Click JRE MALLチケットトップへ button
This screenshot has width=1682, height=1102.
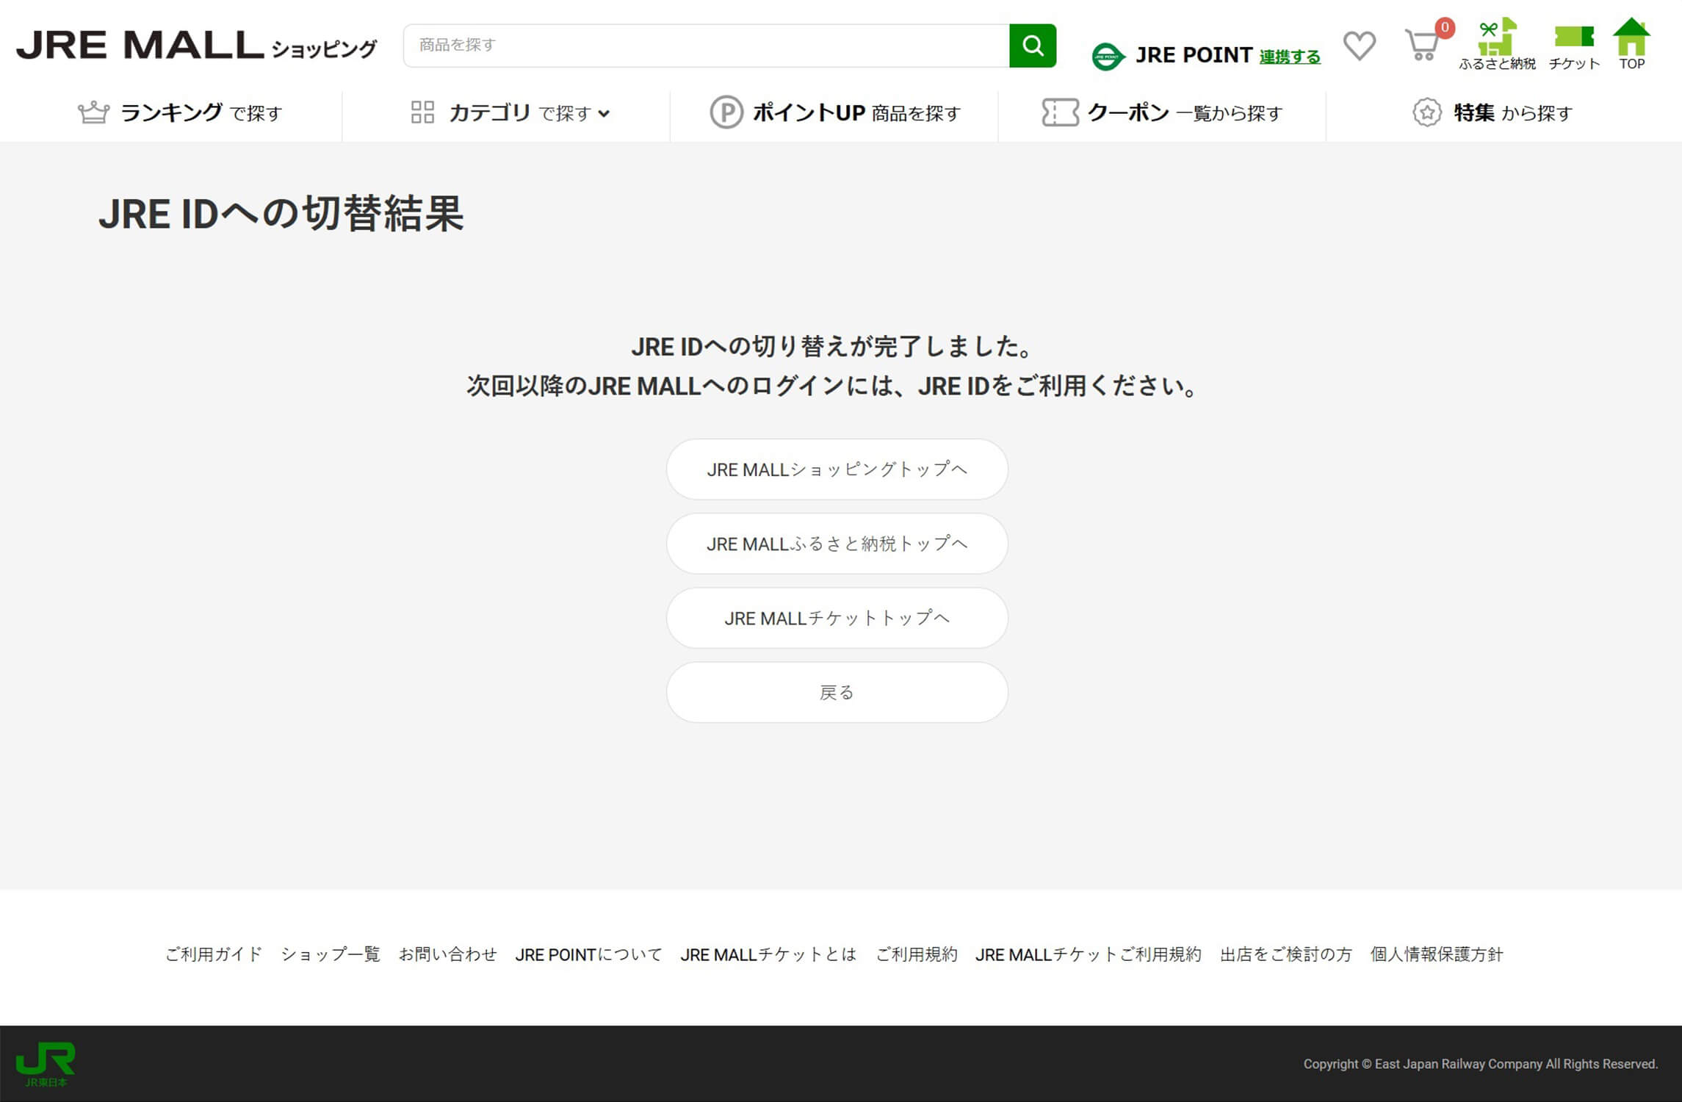point(837,618)
